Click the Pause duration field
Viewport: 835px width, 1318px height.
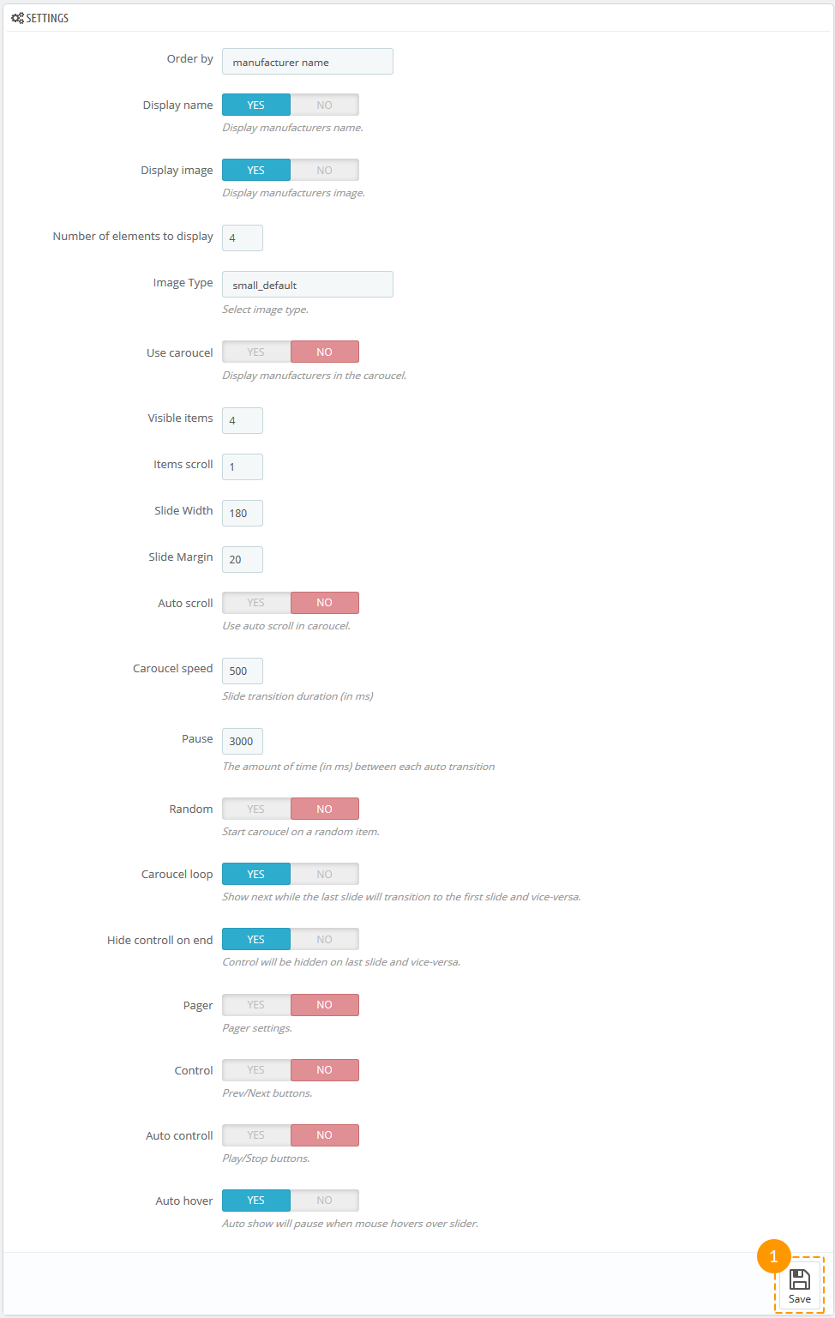[x=243, y=741]
